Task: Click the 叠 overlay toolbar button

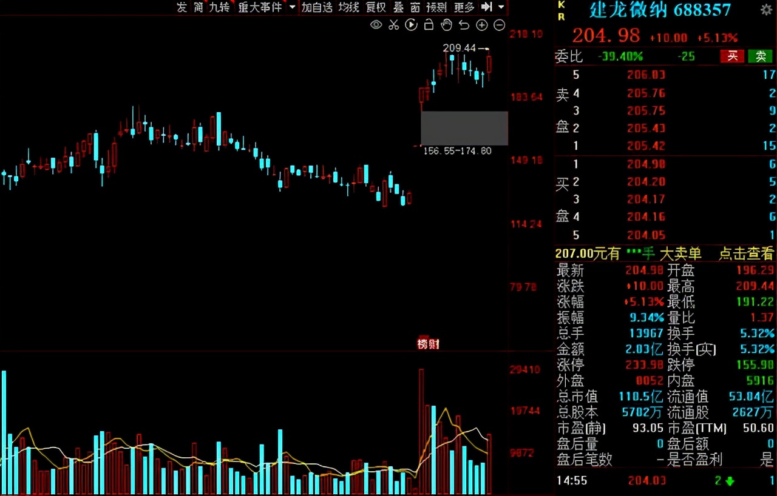Action: [x=398, y=7]
